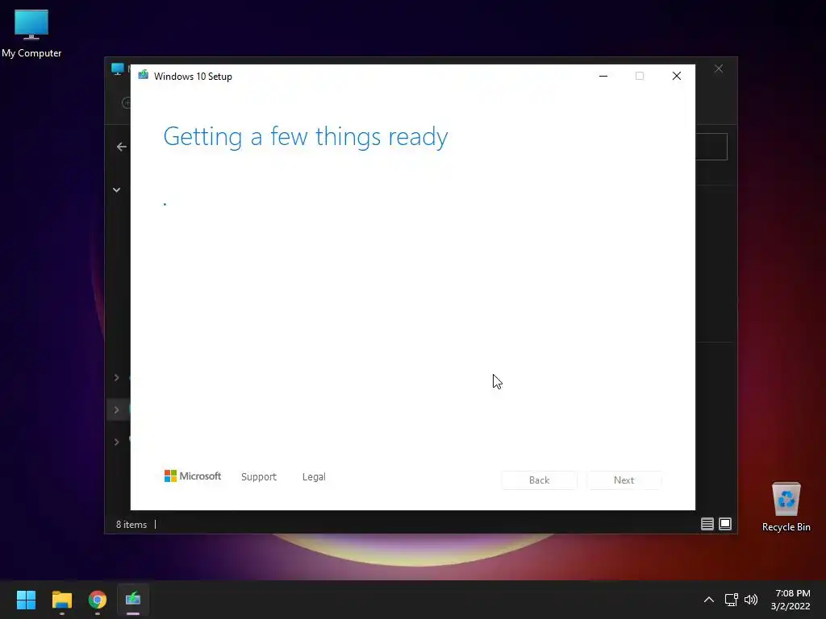
Task: Launch Google Chrome from the taskbar
Action: 98,600
